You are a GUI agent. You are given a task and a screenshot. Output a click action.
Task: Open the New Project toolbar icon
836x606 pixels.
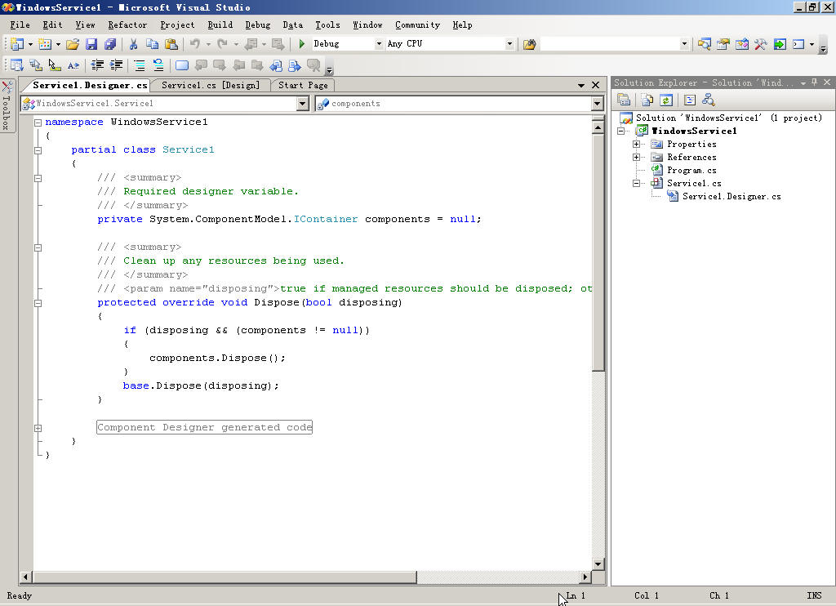click(17, 44)
